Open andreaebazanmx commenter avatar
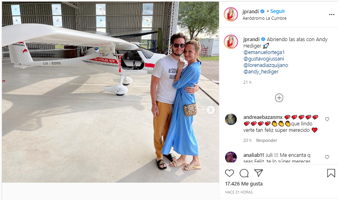The width and height of the screenshot is (338, 200). click(x=231, y=119)
